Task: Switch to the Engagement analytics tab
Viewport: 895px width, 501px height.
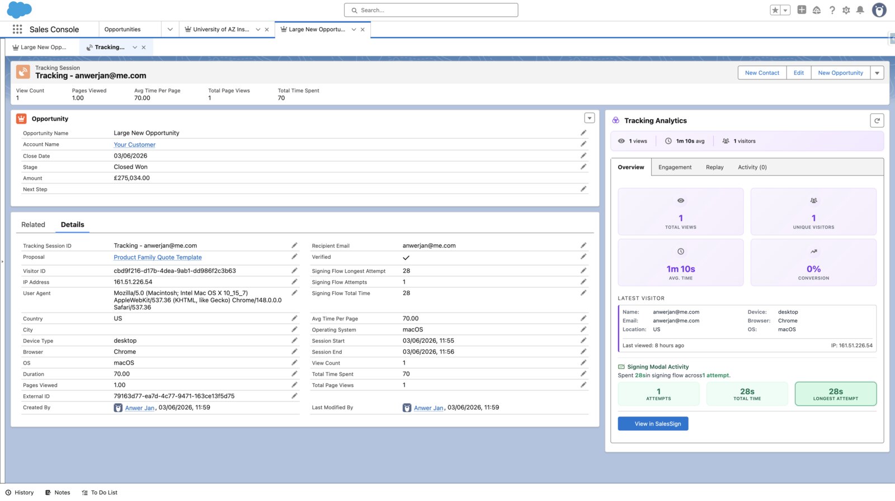Action: 675,167
